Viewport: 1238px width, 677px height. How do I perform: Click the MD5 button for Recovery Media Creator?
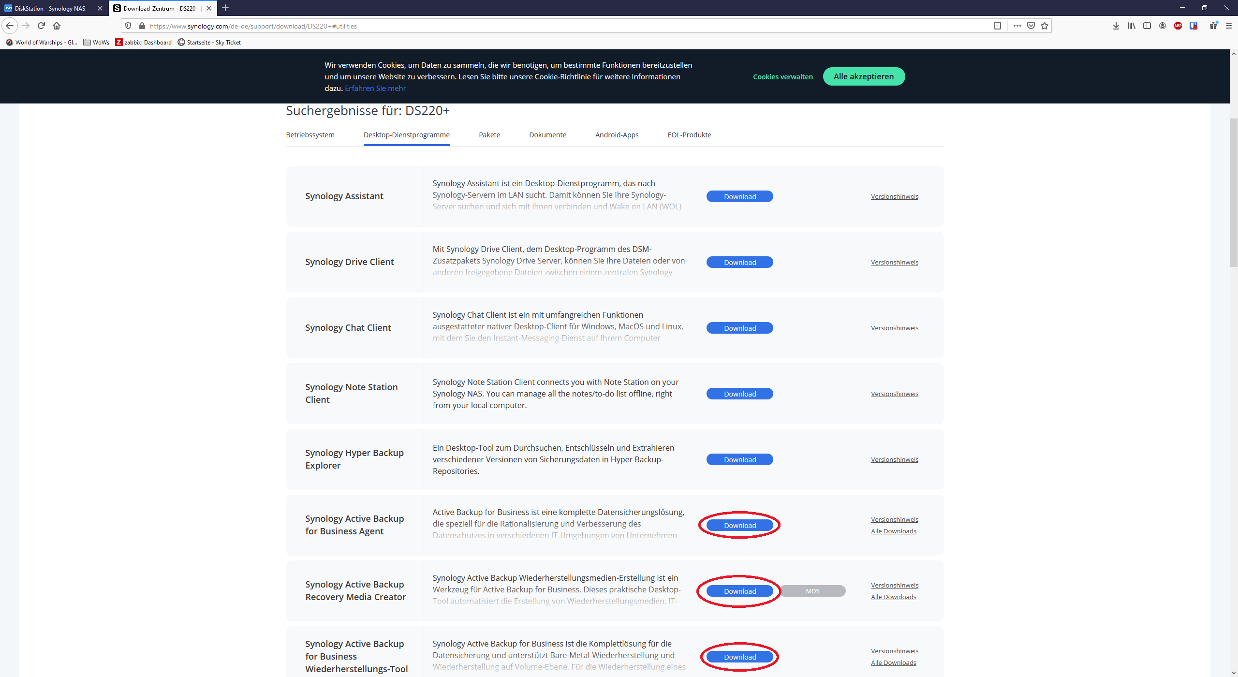[x=812, y=591]
